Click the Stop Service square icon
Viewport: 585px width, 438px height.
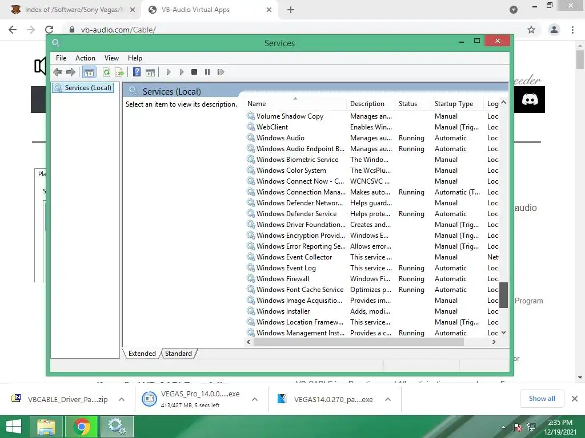(x=194, y=72)
